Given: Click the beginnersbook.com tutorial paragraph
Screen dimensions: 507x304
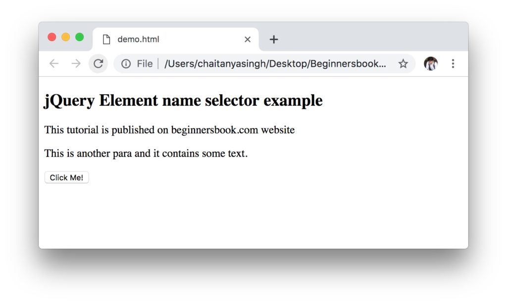Looking at the screenshot, I should [x=169, y=130].
